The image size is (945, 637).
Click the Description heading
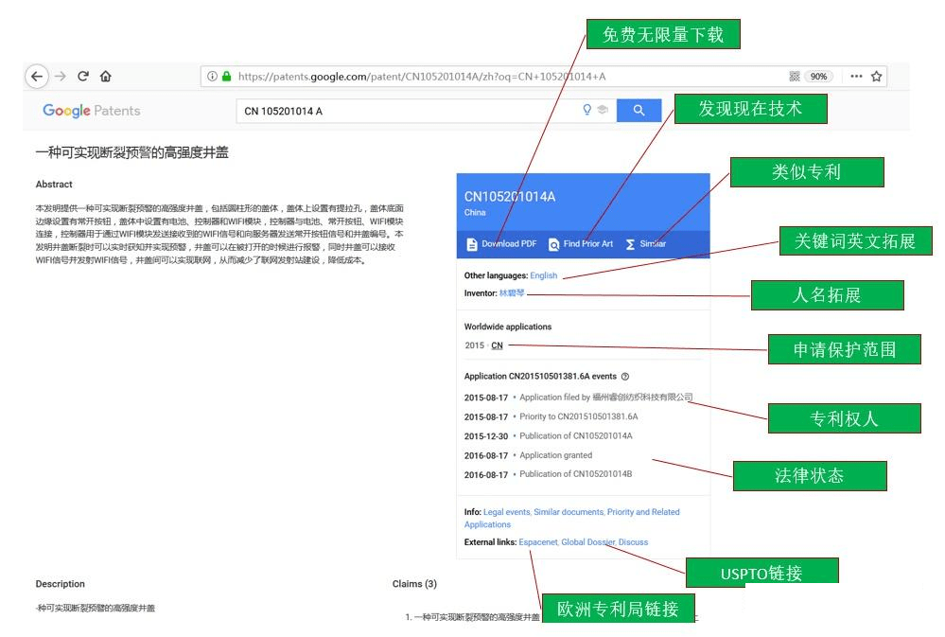pyautogui.click(x=61, y=584)
